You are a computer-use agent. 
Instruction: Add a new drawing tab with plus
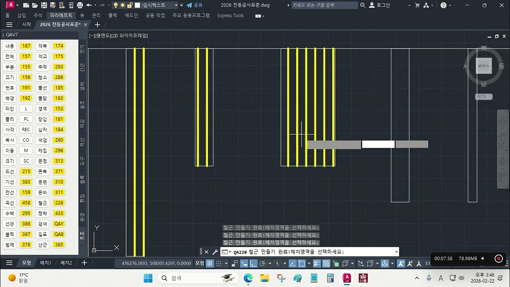pos(97,24)
